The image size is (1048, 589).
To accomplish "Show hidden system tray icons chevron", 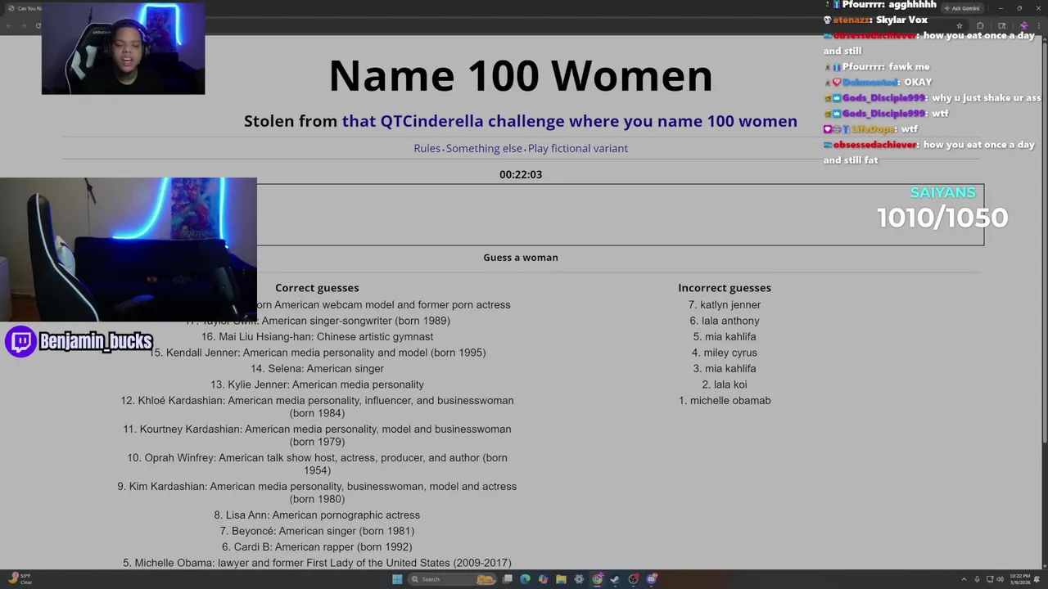I will 964,579.
